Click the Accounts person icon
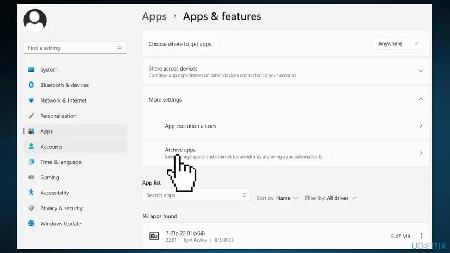 [32, 146]
